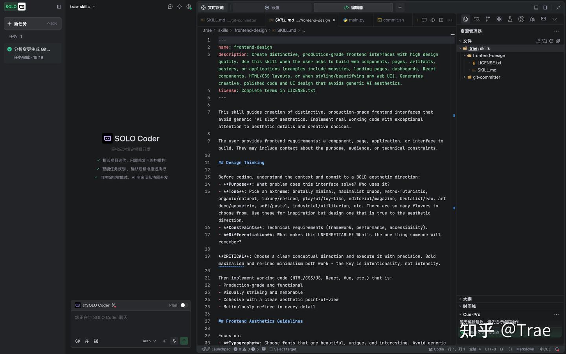Image resolution: width=566 pixels, height=354 pixels.
Task: Send the chat message with arrow button
Action: (x=184, y=341)
